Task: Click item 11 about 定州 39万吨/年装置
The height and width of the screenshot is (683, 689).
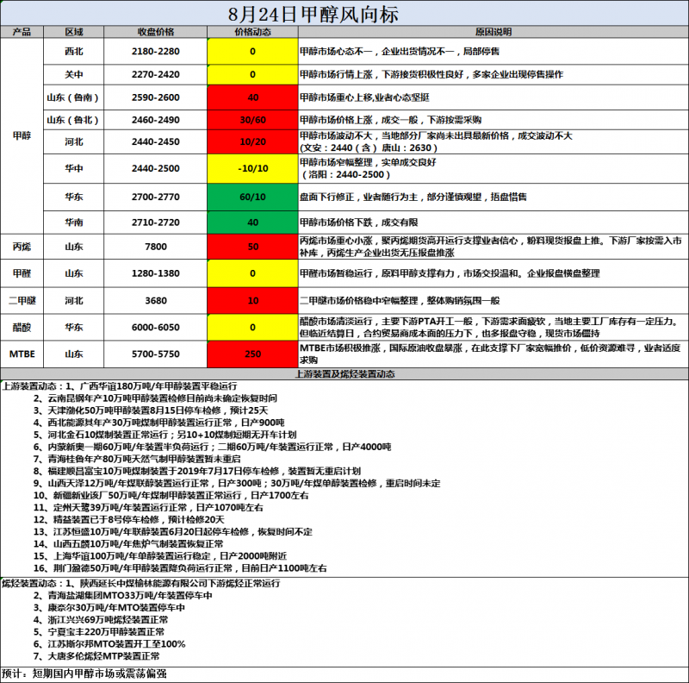Action: pos(148,508)
